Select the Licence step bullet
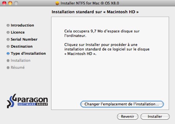Screen dimensions: 175x124 coord(8,32)
